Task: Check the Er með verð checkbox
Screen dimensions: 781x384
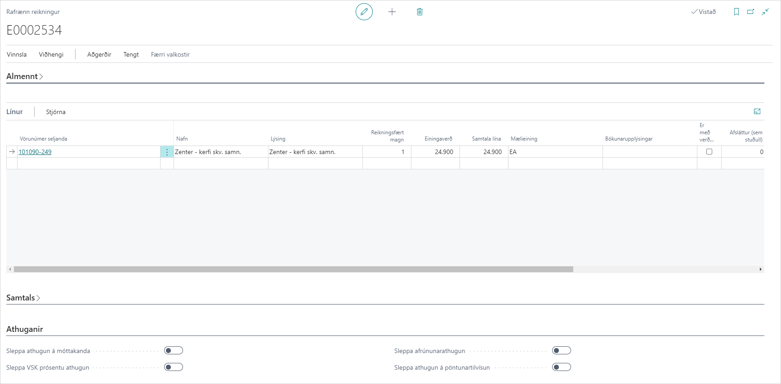Action: (709, 152)
